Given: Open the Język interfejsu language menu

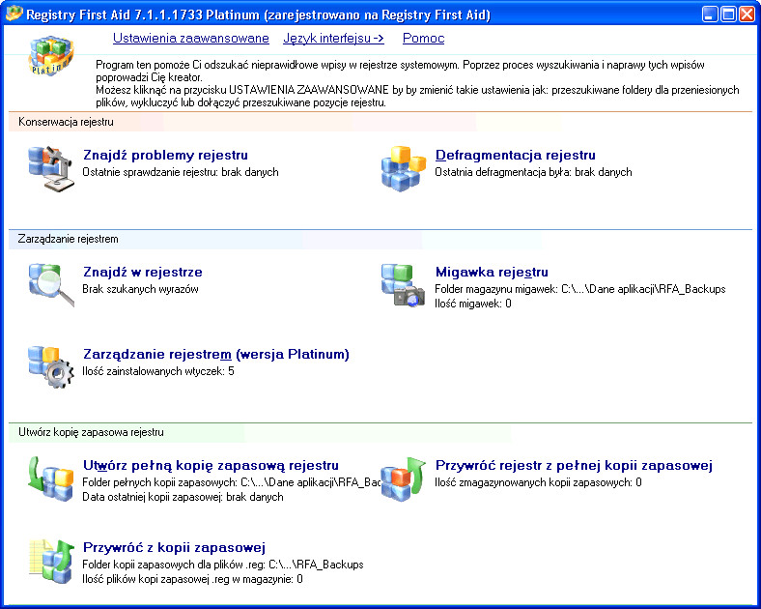Looking at the screenshot, I should pos(334,38).
